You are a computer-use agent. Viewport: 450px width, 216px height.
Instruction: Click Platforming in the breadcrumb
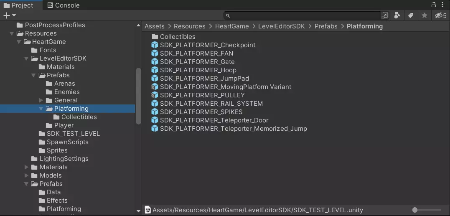point(365,26)
